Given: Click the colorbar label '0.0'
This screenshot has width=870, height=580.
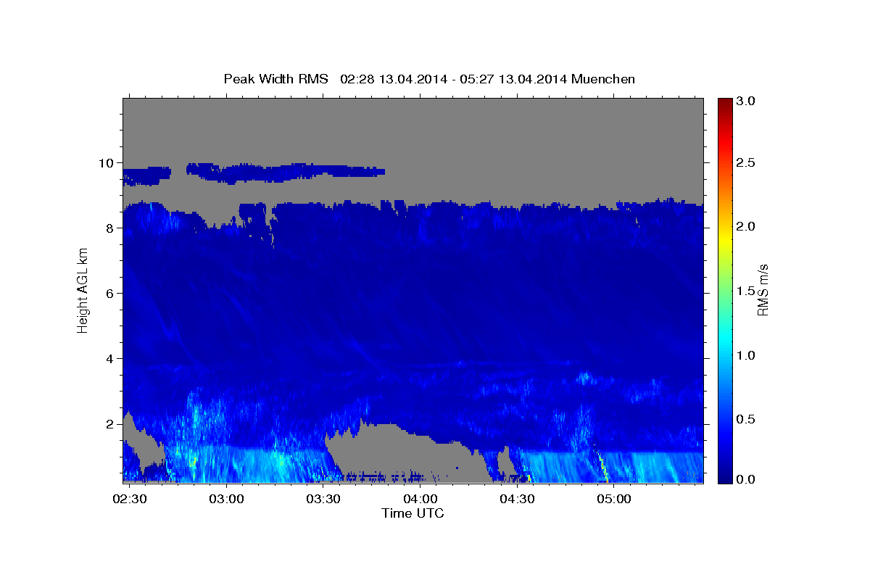Looking at the screenshot, I should 746,478.
